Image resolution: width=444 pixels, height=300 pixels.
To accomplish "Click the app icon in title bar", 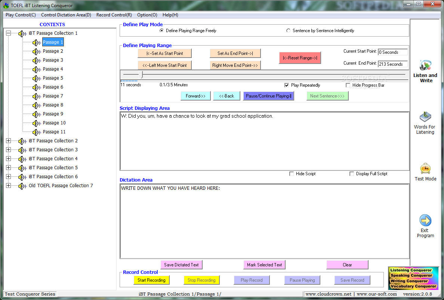I will point(6,6).
